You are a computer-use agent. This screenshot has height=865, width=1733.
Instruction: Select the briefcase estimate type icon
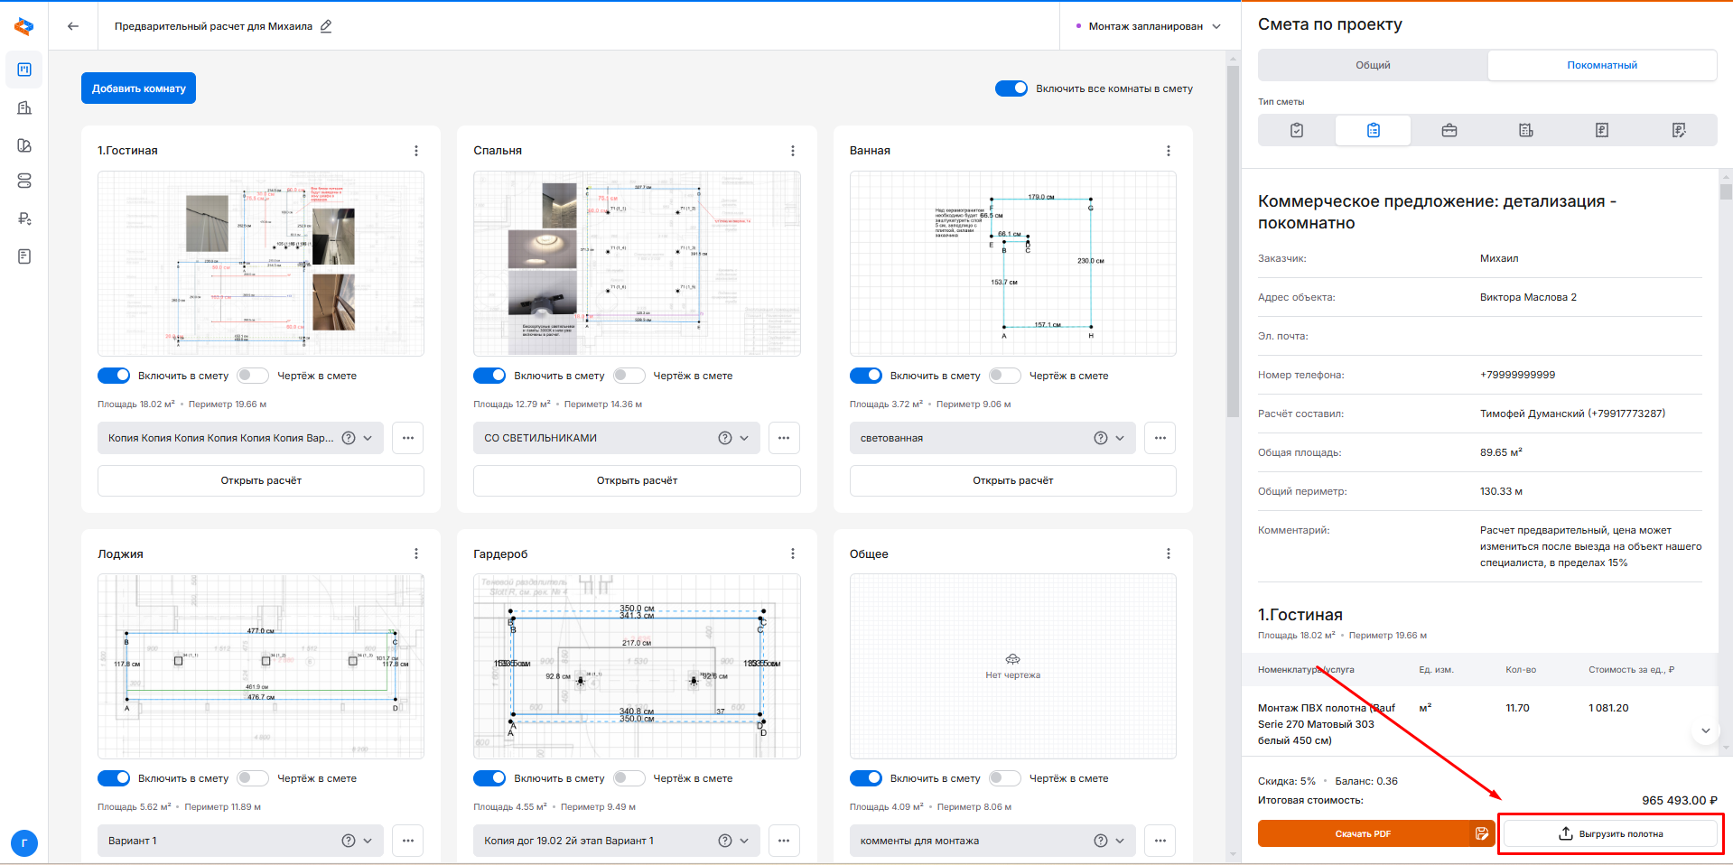click(1449, 130)
